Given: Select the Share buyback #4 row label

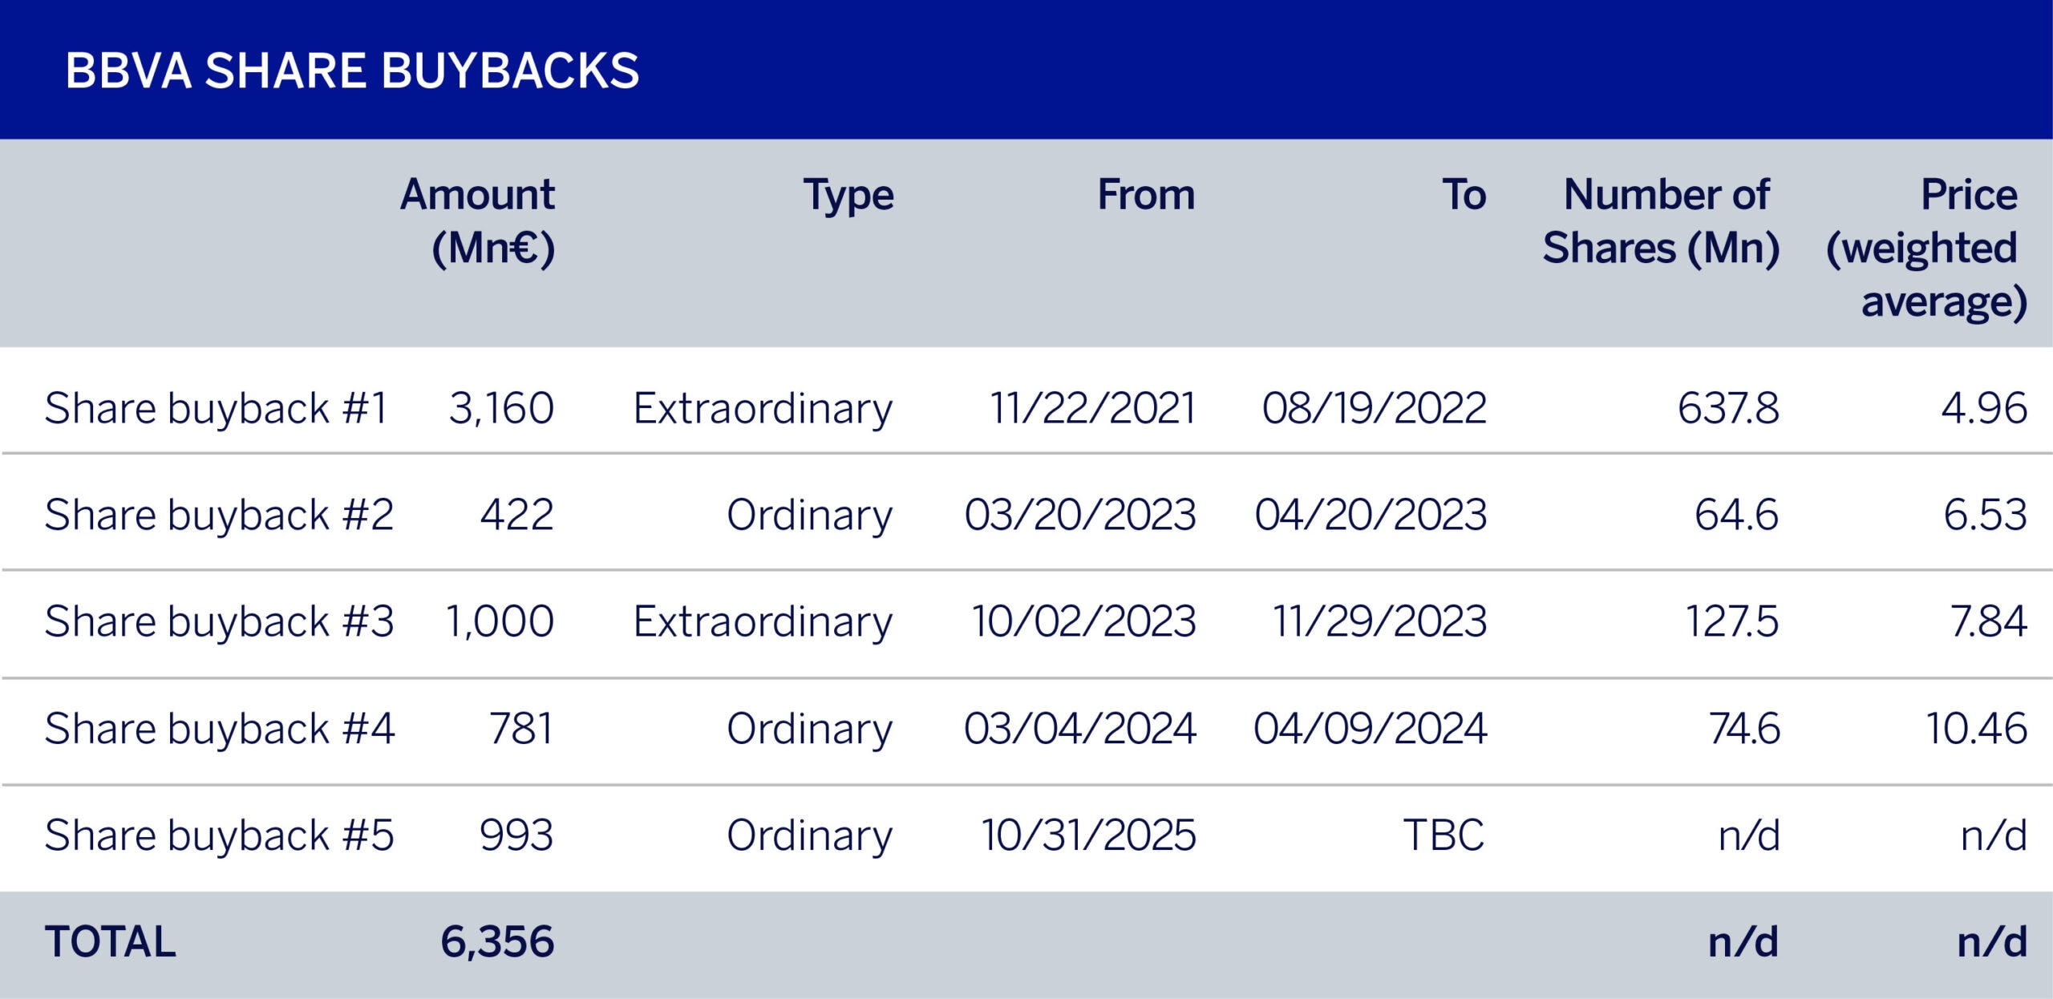Looking at the screenshot, I should [219, 729].
